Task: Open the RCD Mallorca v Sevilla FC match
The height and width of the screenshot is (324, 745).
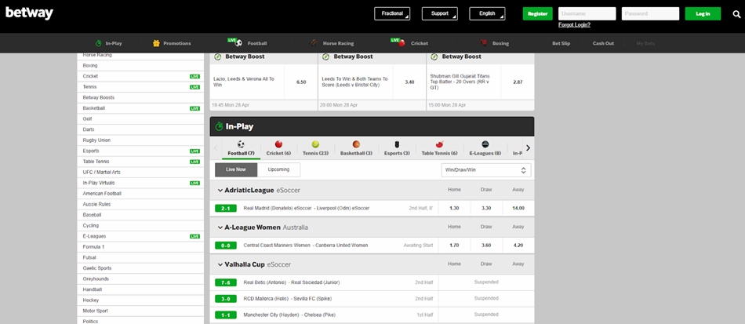Action: (x=288, y=299)
